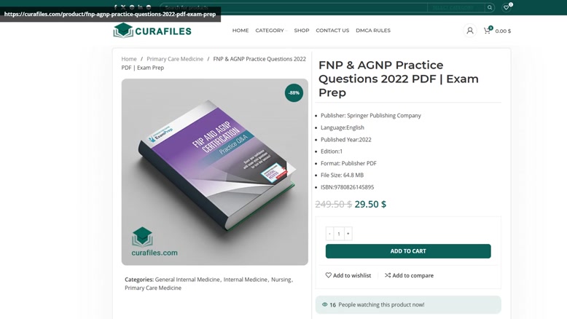Click the Search for products field
Viewport: 567px width, 319px height.
click(x=293, y=7)
